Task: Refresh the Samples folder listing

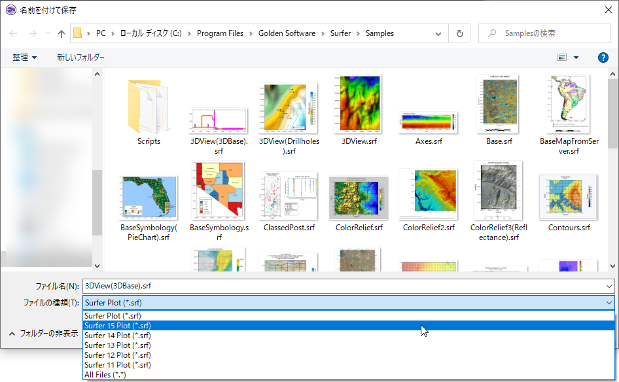Action: (459, 33)
